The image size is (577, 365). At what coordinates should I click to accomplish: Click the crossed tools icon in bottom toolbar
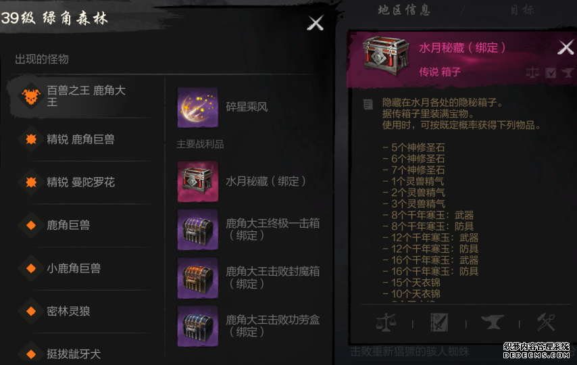546,322
